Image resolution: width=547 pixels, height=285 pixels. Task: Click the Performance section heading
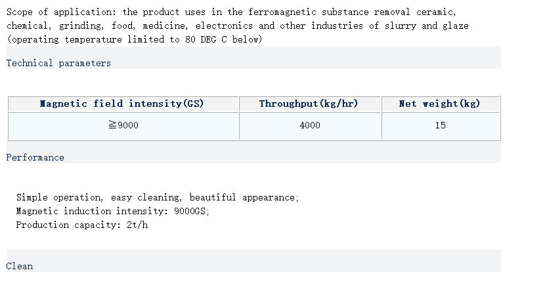(35, 157)
